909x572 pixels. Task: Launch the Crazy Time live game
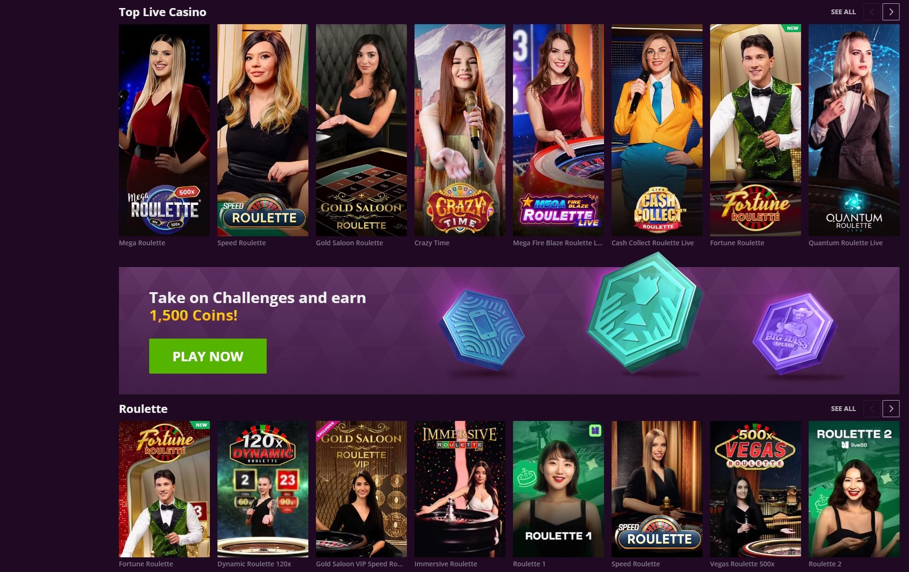[x=459, y=130]
